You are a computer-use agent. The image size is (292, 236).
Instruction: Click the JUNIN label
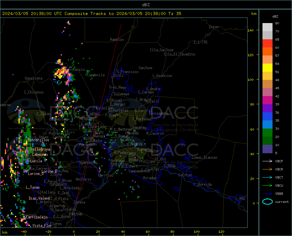pyautogui.click(x=131, y=154)
